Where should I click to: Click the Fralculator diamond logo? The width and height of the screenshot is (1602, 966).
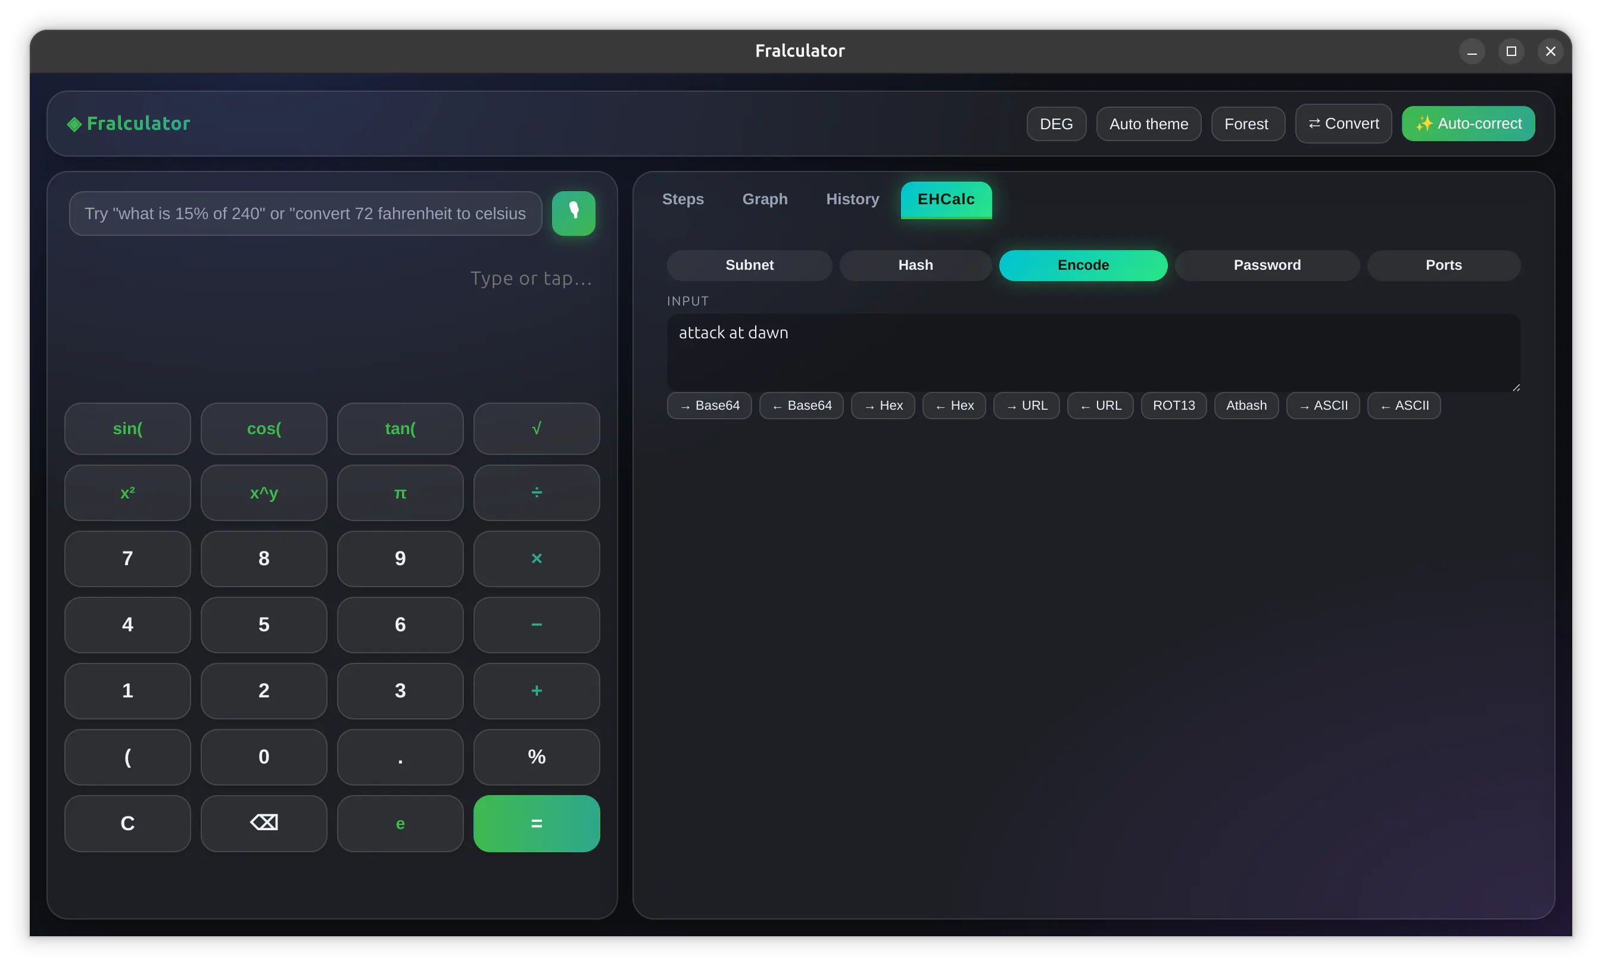[x=74, y=123]
